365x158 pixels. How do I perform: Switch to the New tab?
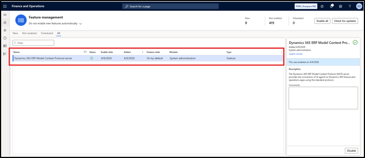point(15,33)
